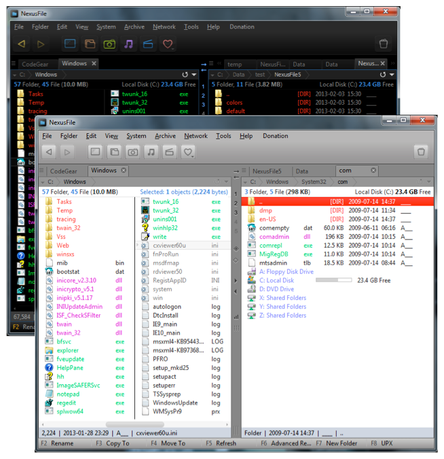The width and height of the screenshot is (444, 459).
Task: Open the File menu in front window
Action: [47, 136]
